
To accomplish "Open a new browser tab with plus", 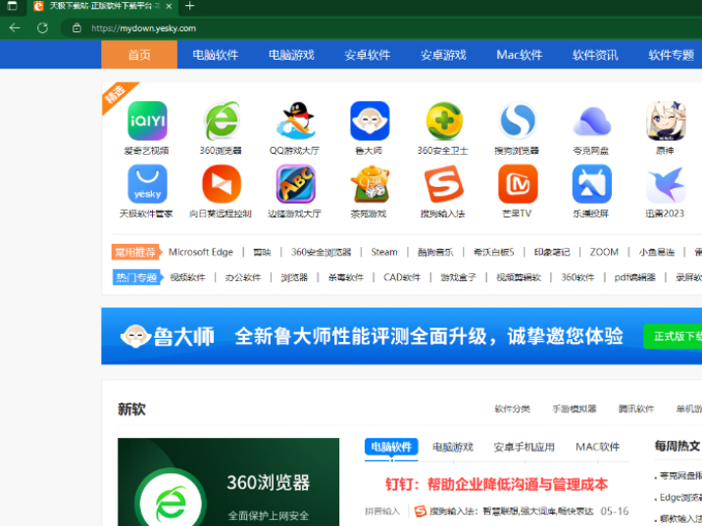I will (x=190, y=6).
